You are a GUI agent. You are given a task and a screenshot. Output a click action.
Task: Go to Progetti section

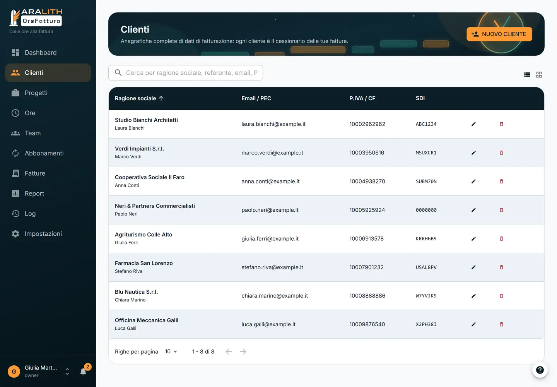click(48, 93)
